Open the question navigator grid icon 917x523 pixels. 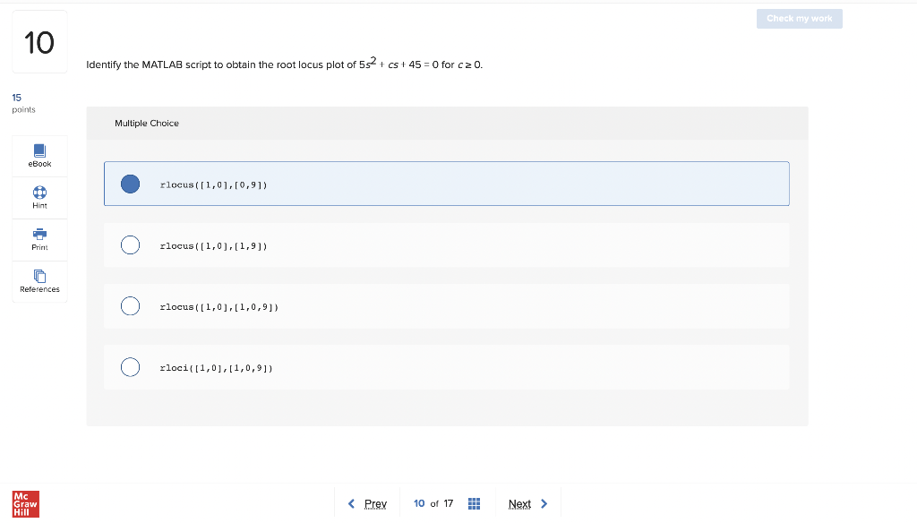474,502
